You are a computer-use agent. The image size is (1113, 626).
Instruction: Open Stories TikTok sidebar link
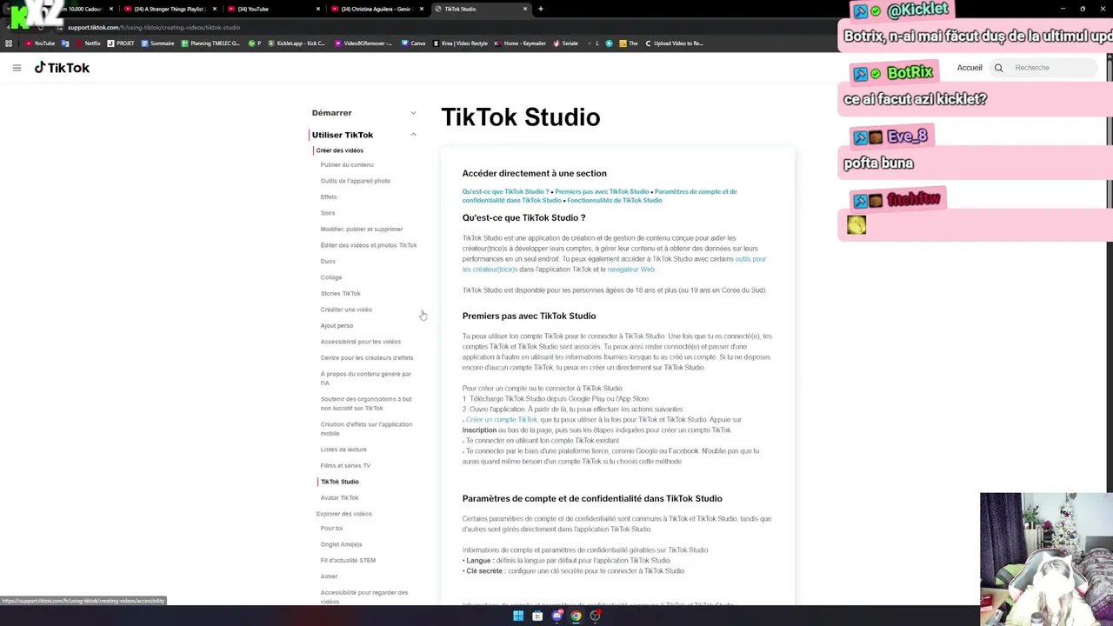click(341, 293)
